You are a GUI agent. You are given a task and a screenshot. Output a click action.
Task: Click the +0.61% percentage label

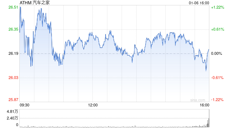(218, 29)
